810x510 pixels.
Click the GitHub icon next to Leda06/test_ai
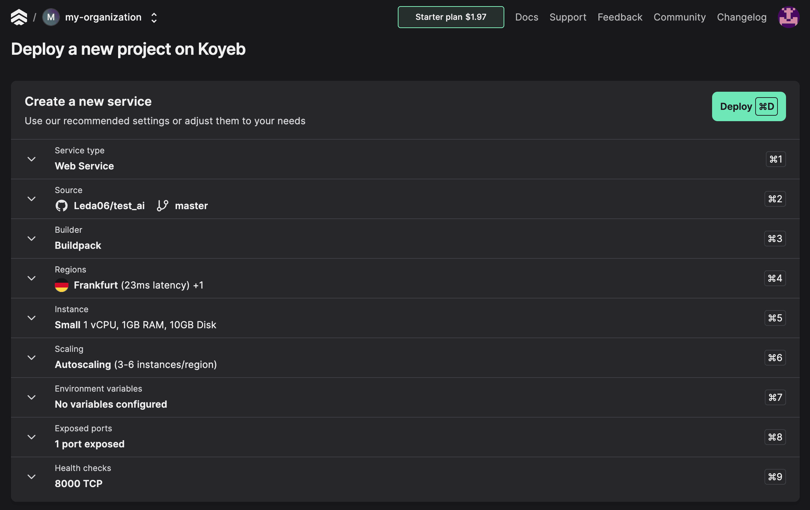(x=61, y=205)
